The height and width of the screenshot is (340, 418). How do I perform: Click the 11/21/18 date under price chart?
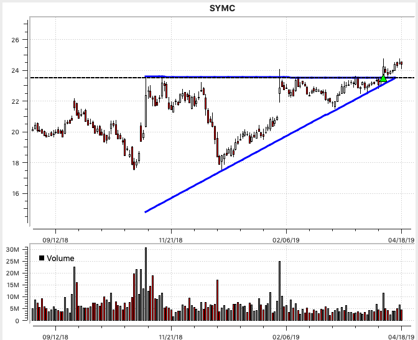171,240
